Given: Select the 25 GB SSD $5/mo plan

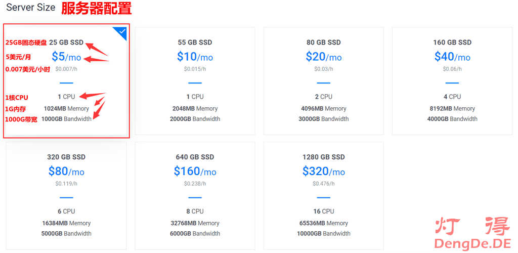Looking at the screenshot, I should (66, 81).
